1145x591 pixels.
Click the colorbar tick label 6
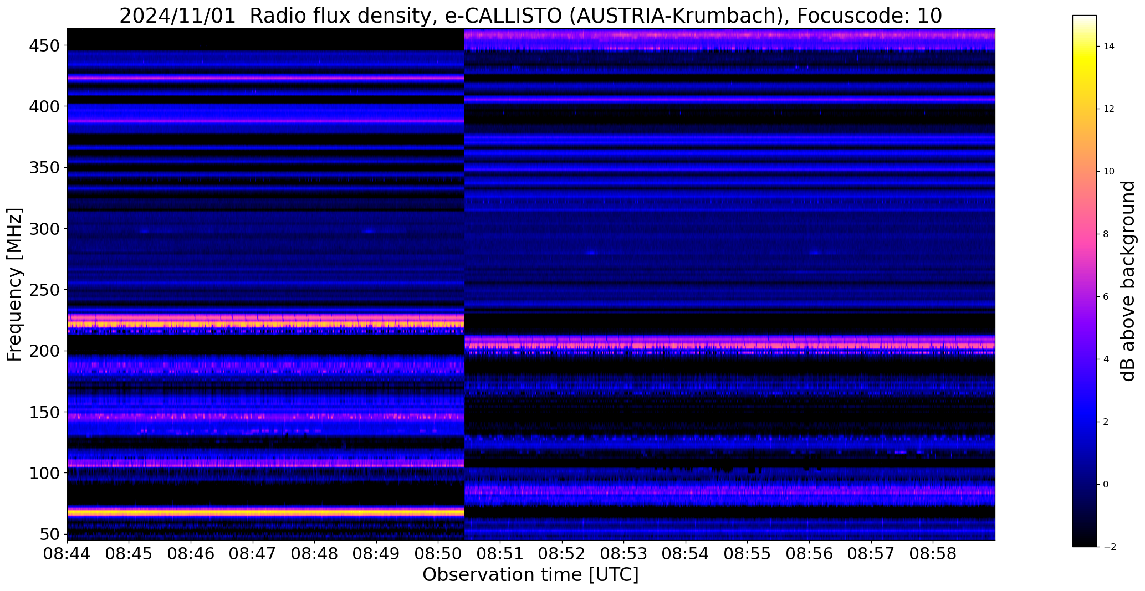click(1106, 297)
